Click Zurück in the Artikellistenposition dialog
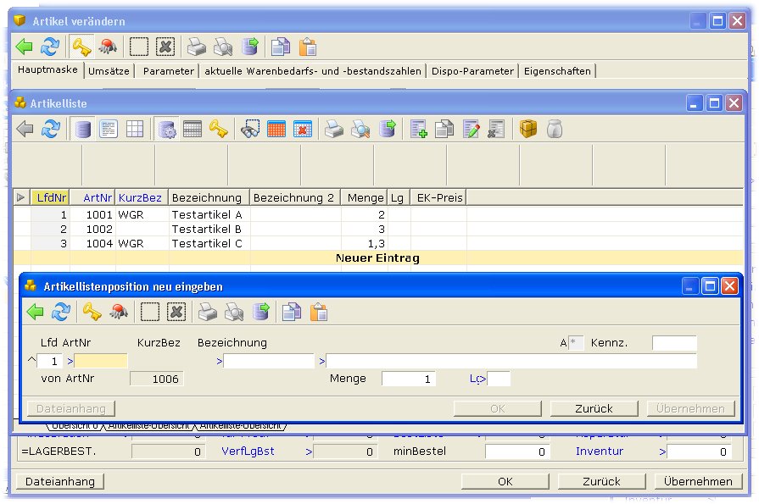The image size is (759, 504). pos(594,408)
